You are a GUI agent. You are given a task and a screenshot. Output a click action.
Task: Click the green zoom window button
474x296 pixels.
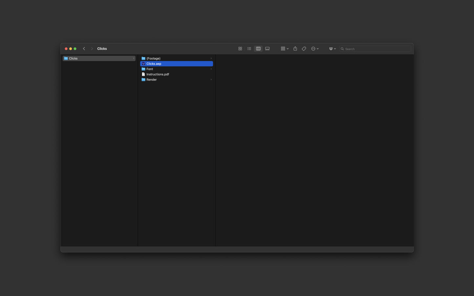click(x=75, y=49)
